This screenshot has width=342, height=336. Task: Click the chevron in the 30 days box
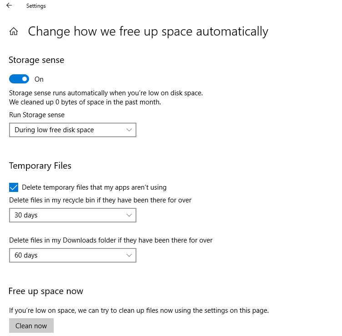click(x=129, y=215)
